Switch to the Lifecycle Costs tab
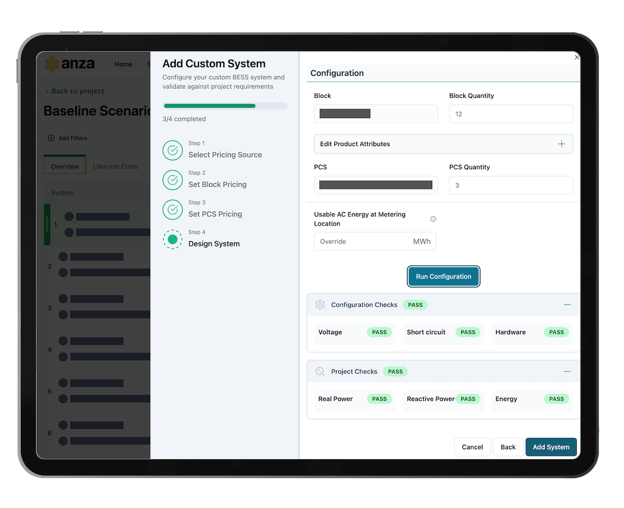The width and height of the screenshot is (624, 508). click(115, 166)
